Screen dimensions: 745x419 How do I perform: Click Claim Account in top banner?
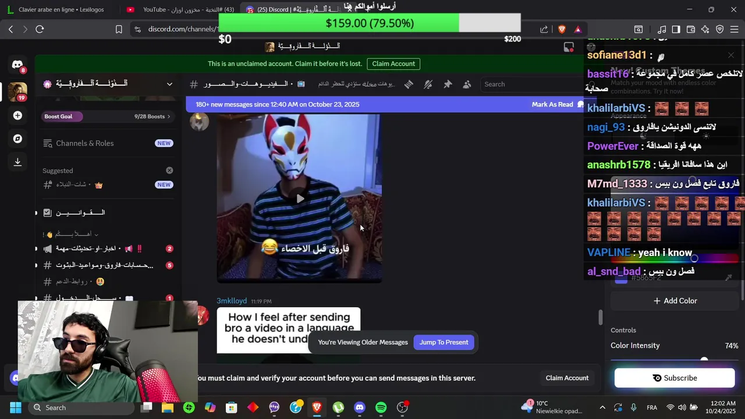click(x=393, y=63)
